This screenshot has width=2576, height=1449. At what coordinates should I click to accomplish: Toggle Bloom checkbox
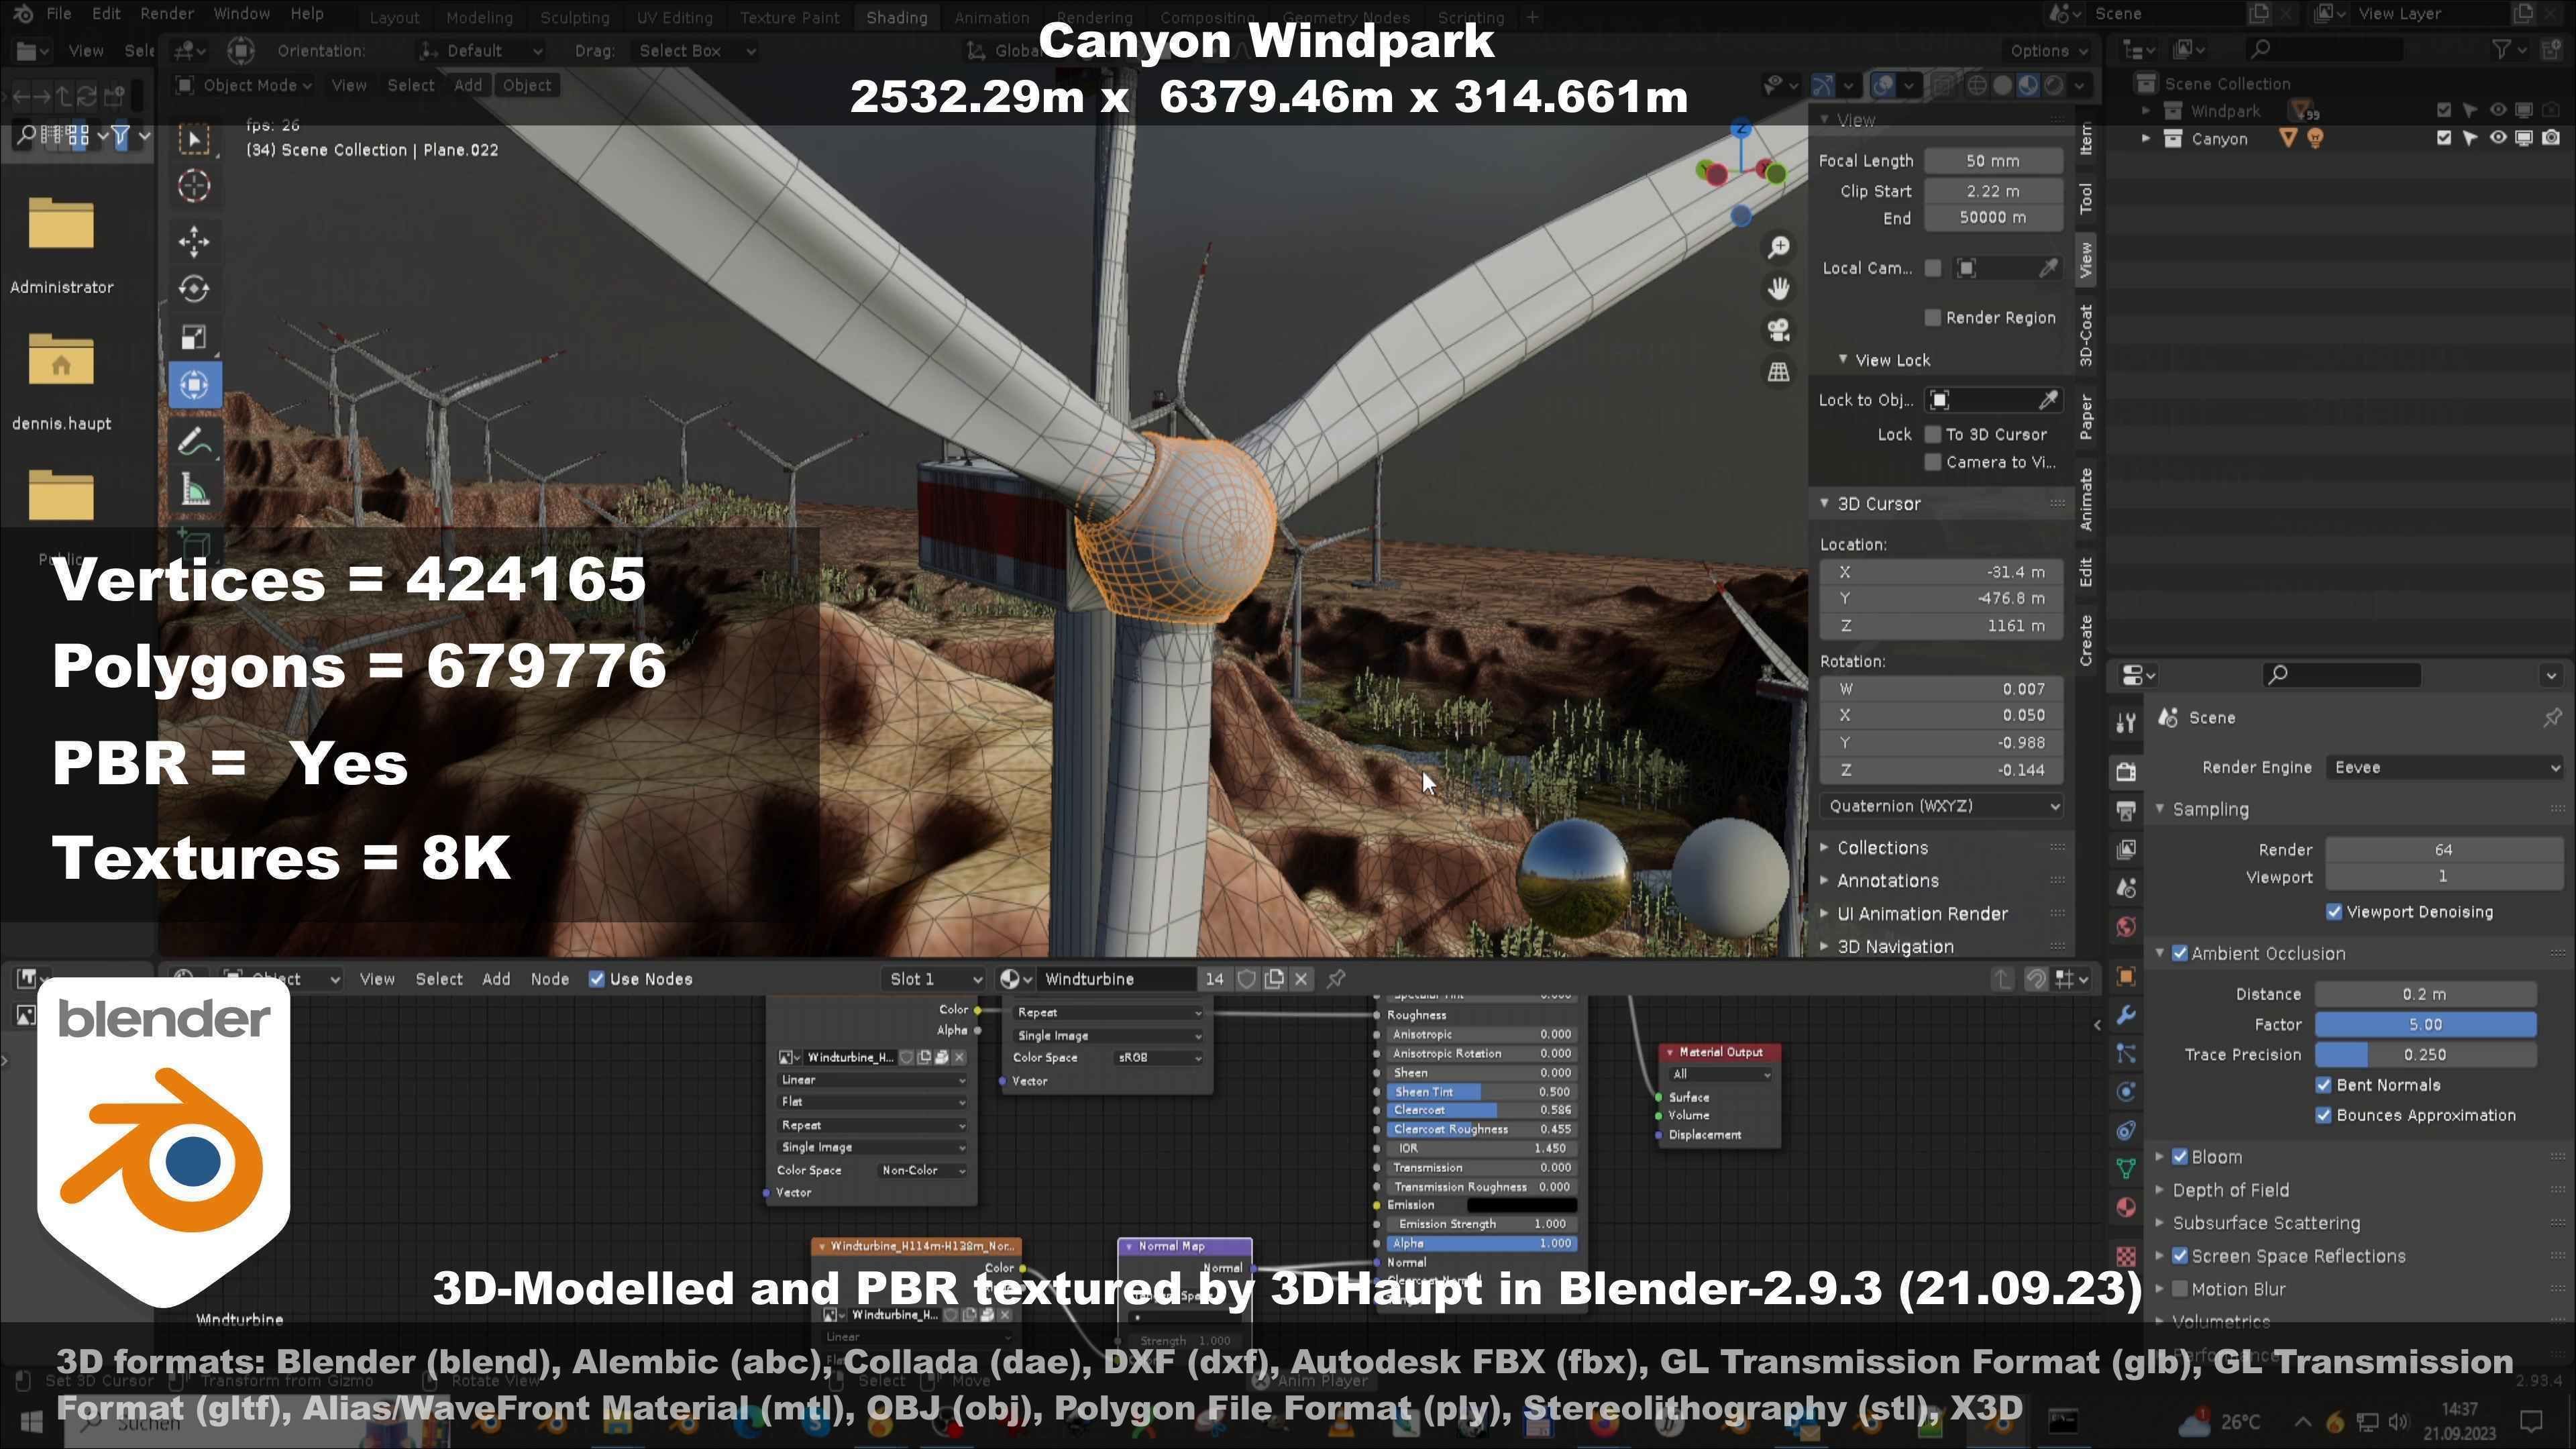[x=2180, y=1157]
